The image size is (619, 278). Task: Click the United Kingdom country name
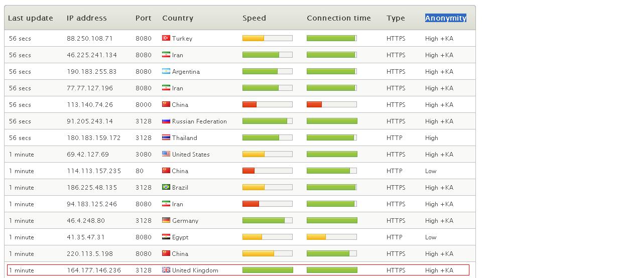(x=195, y=270)
